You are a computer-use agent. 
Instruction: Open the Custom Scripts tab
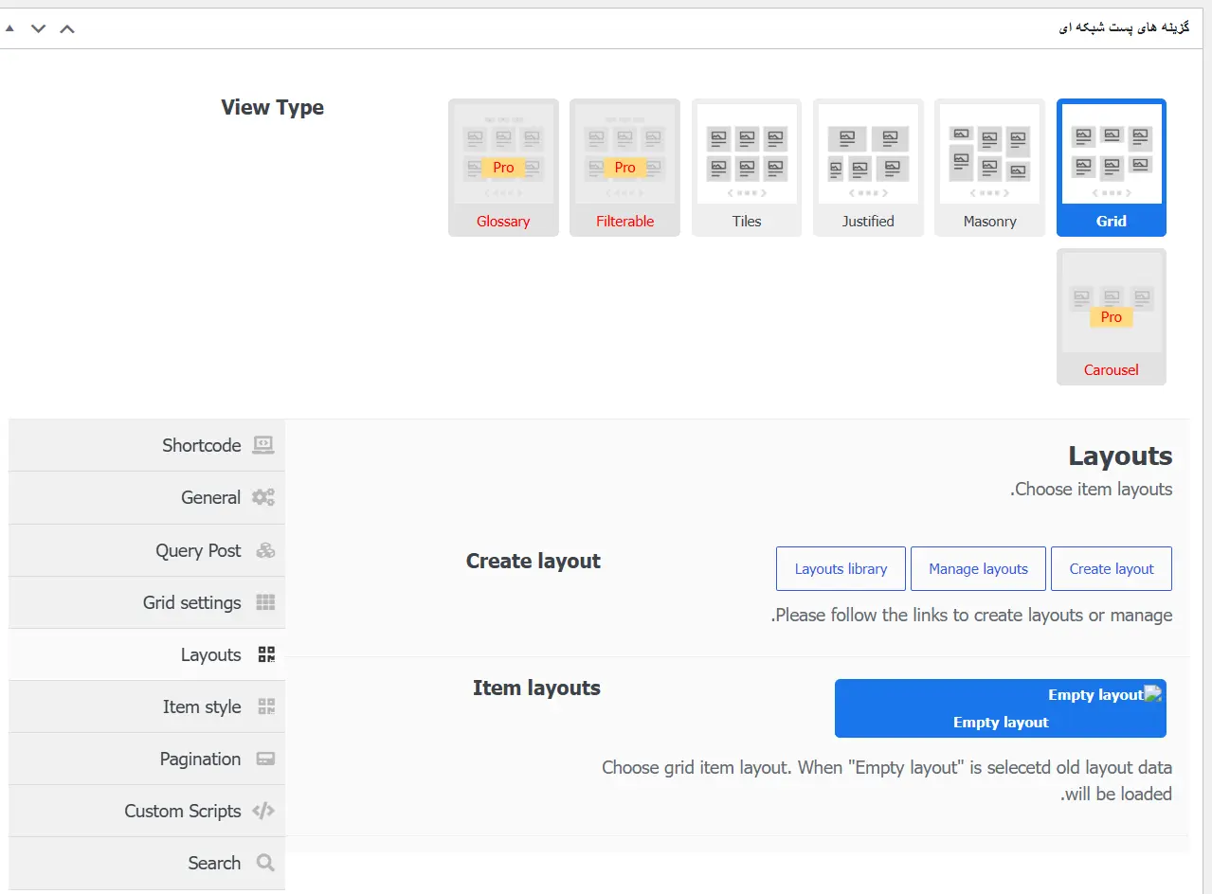pyautogui.click(x=147, y=811)
